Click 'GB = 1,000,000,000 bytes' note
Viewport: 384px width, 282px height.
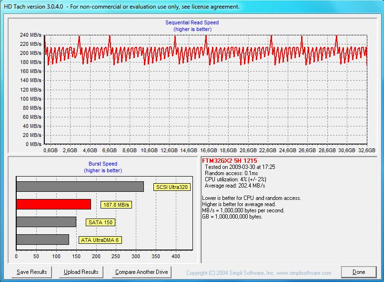point(232,217)
